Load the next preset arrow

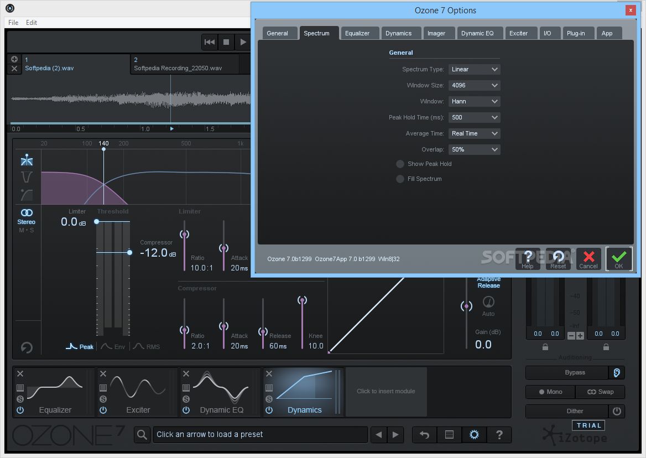[395, 435]
